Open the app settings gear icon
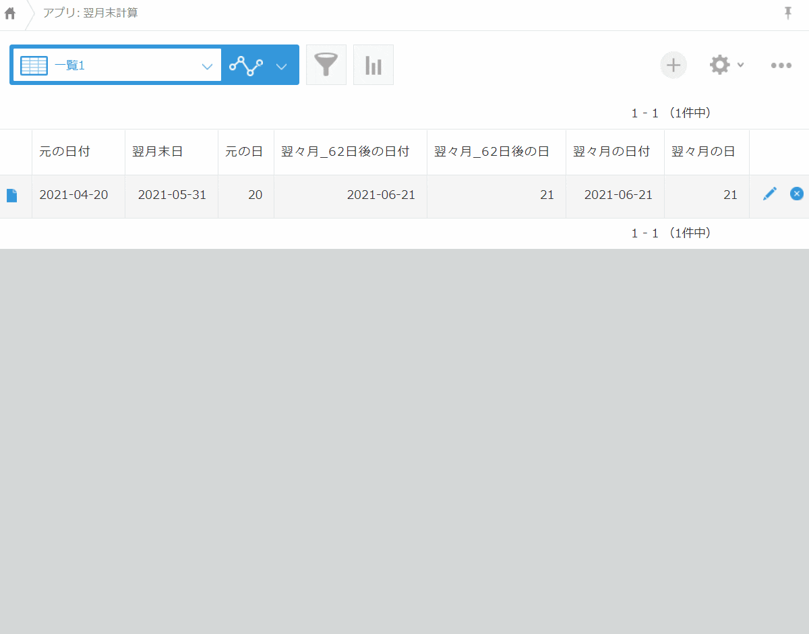Viewport: 809px width, 634px height. coord(719,65)
